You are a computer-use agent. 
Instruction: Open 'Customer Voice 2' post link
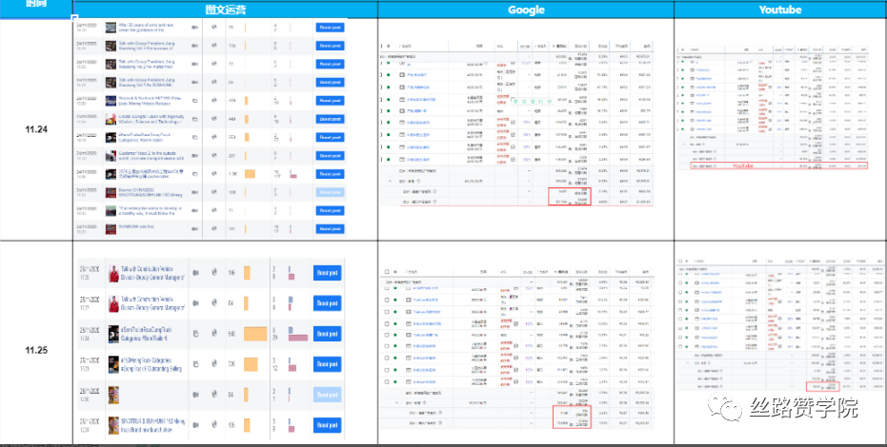point(151,156)
